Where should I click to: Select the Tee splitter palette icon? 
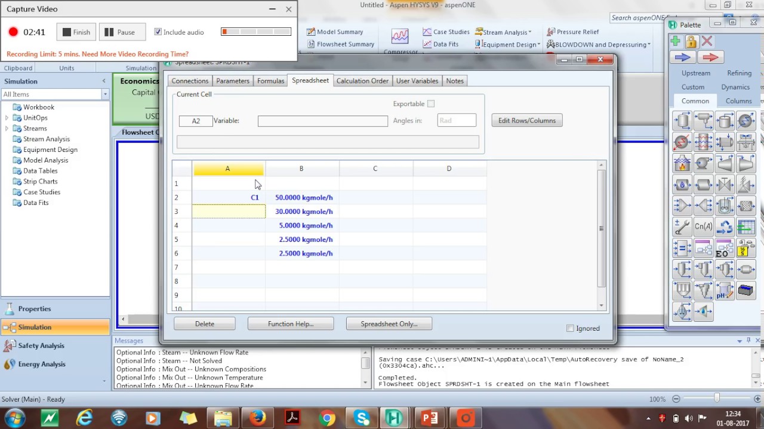(704, 206)
